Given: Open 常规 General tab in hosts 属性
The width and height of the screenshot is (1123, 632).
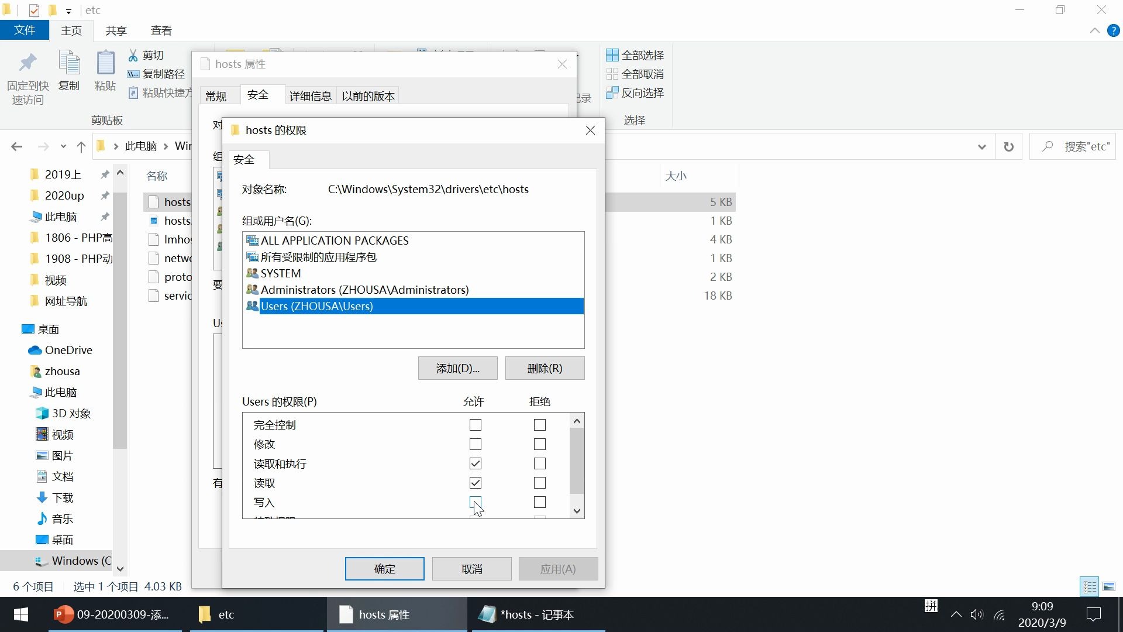Looking at the screenshot, I should pos(216,96).
